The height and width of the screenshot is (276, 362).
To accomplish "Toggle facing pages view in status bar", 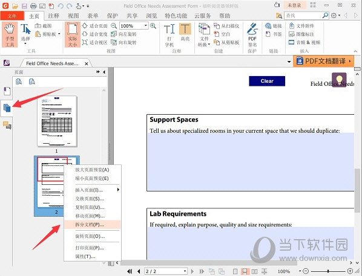I will (254, 271).
